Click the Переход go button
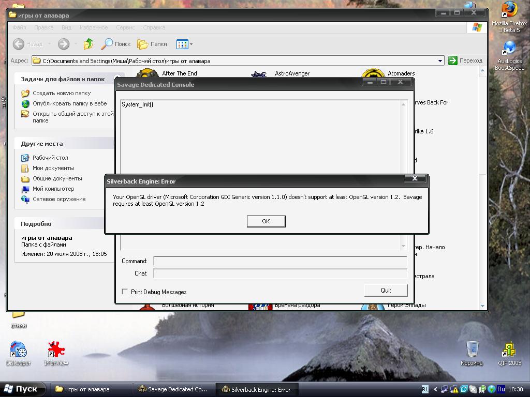This screenshot has width=530, height=397. (x=465, y=61)
